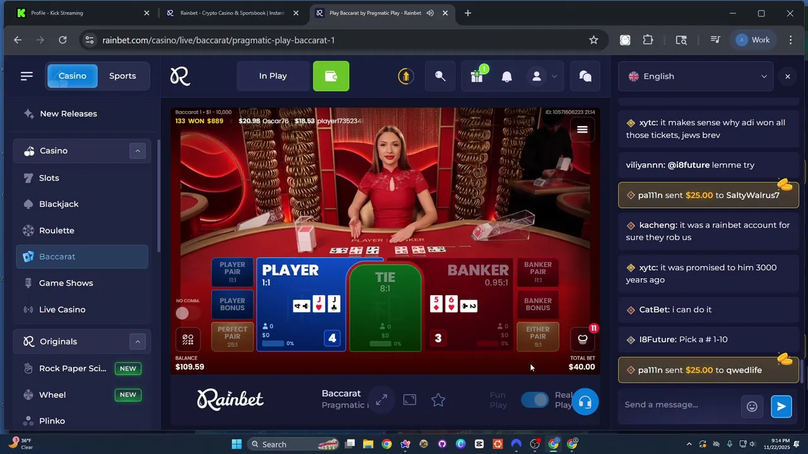Favorite the game with star icon
The image size is (808, 454).
pyautogui.click(x=438, y=400)
